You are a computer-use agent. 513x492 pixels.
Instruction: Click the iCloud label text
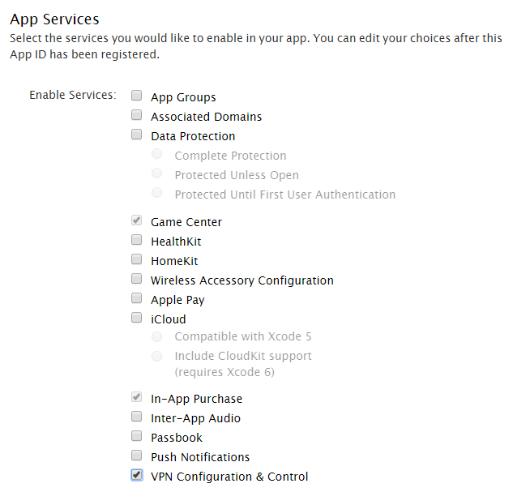tap(169, 319)
